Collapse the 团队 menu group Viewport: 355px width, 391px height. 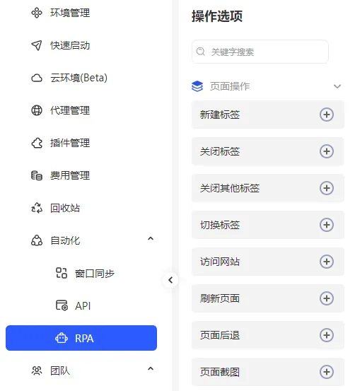151,368
